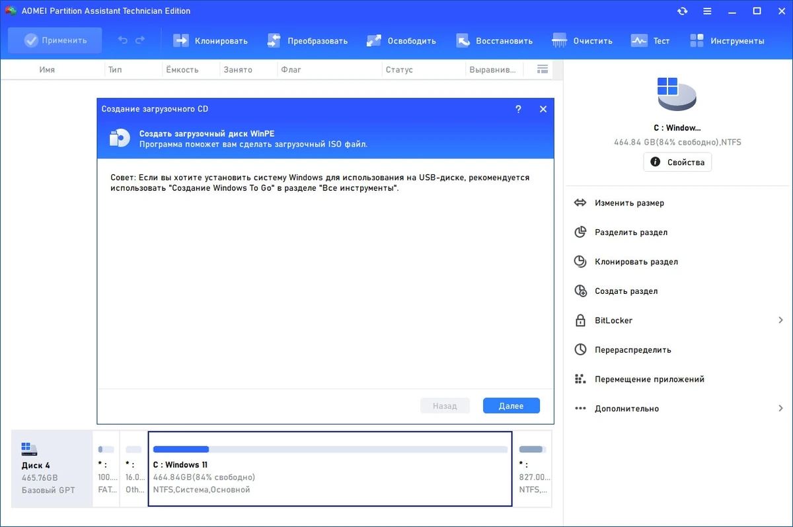793x527 pixels.
Task: Open the column view options icon
Action: (x=543, y=69)
